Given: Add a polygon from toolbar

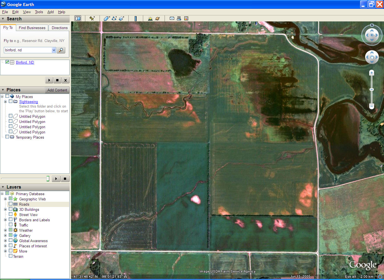Looking at the screenshot, I should click(x=107, y=18).
